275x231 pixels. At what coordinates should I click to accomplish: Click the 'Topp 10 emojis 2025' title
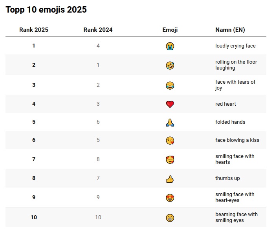tap(46, 10)
